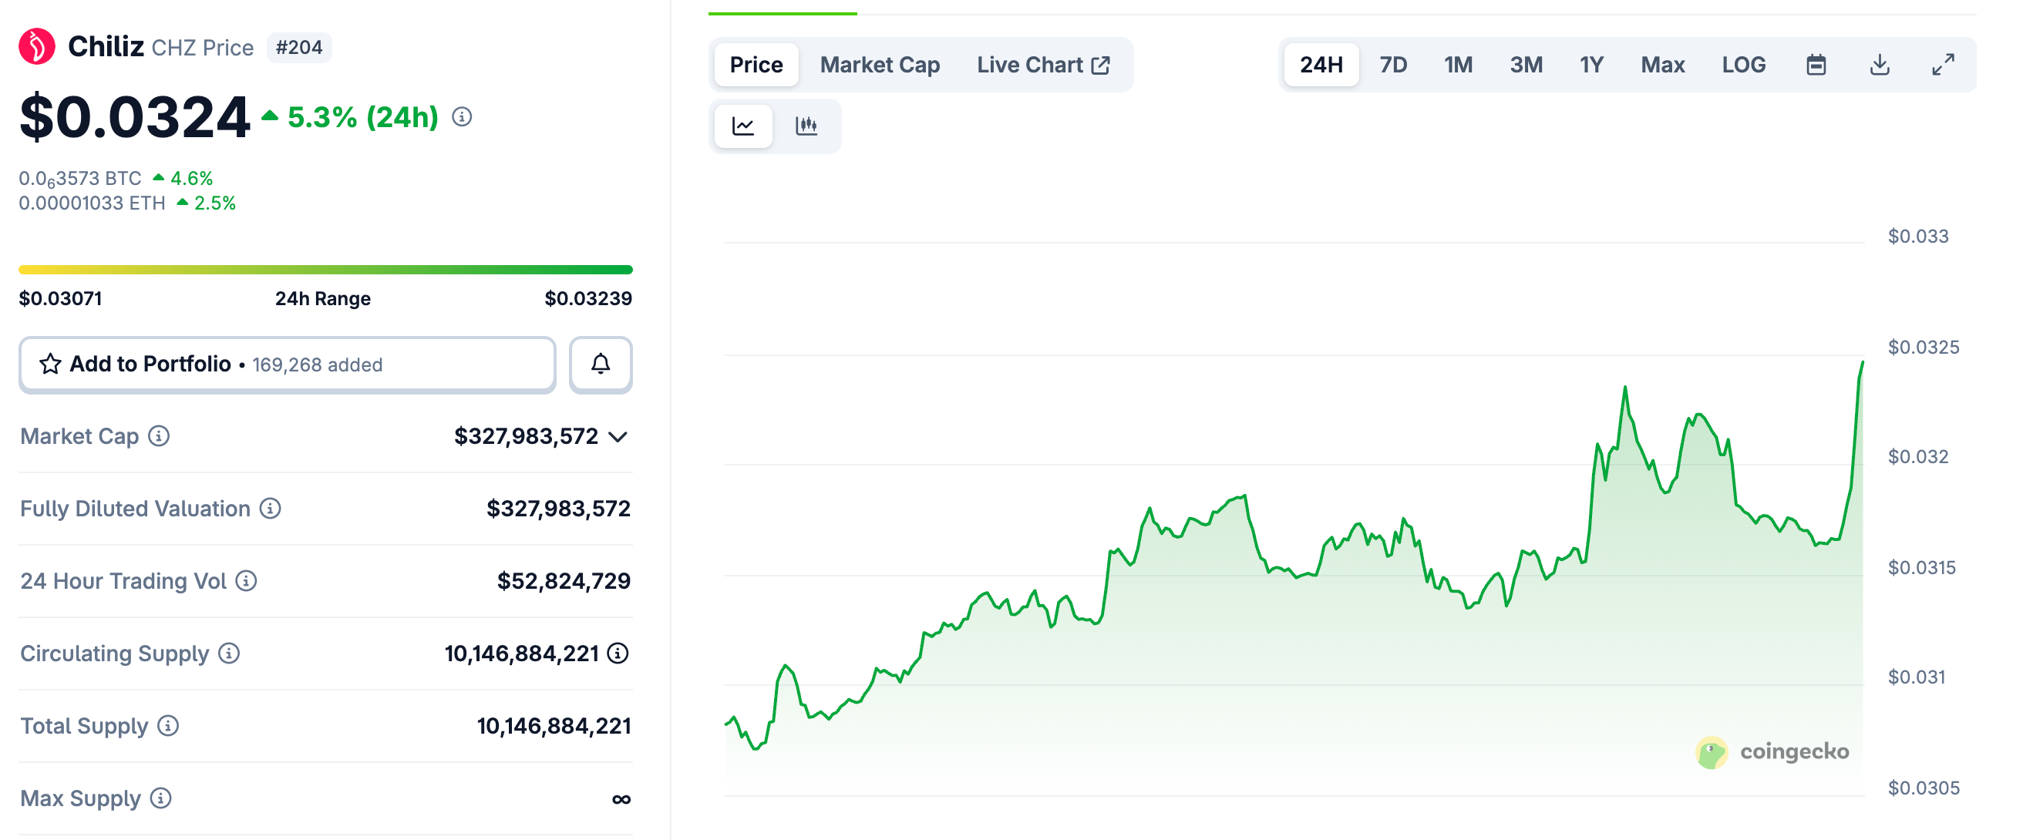Viewport: 2023px width, 840px height.
Task: Click the 24h Range progress bar
Action: (325, 269)
